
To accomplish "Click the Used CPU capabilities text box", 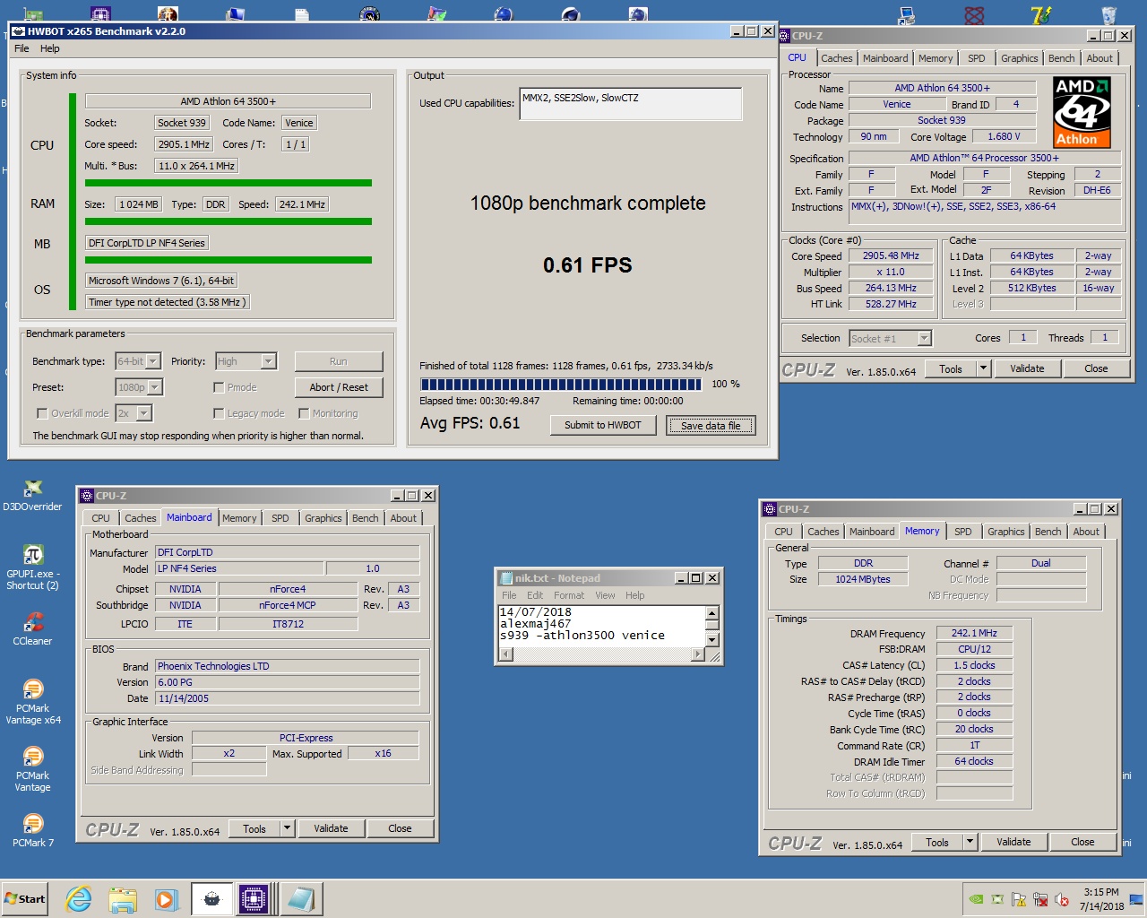I will coord(631,104).
